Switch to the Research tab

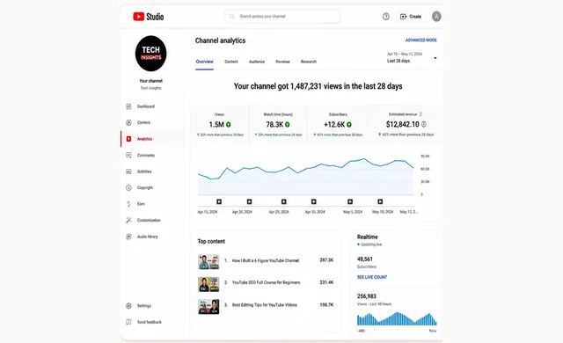point(309,62)
